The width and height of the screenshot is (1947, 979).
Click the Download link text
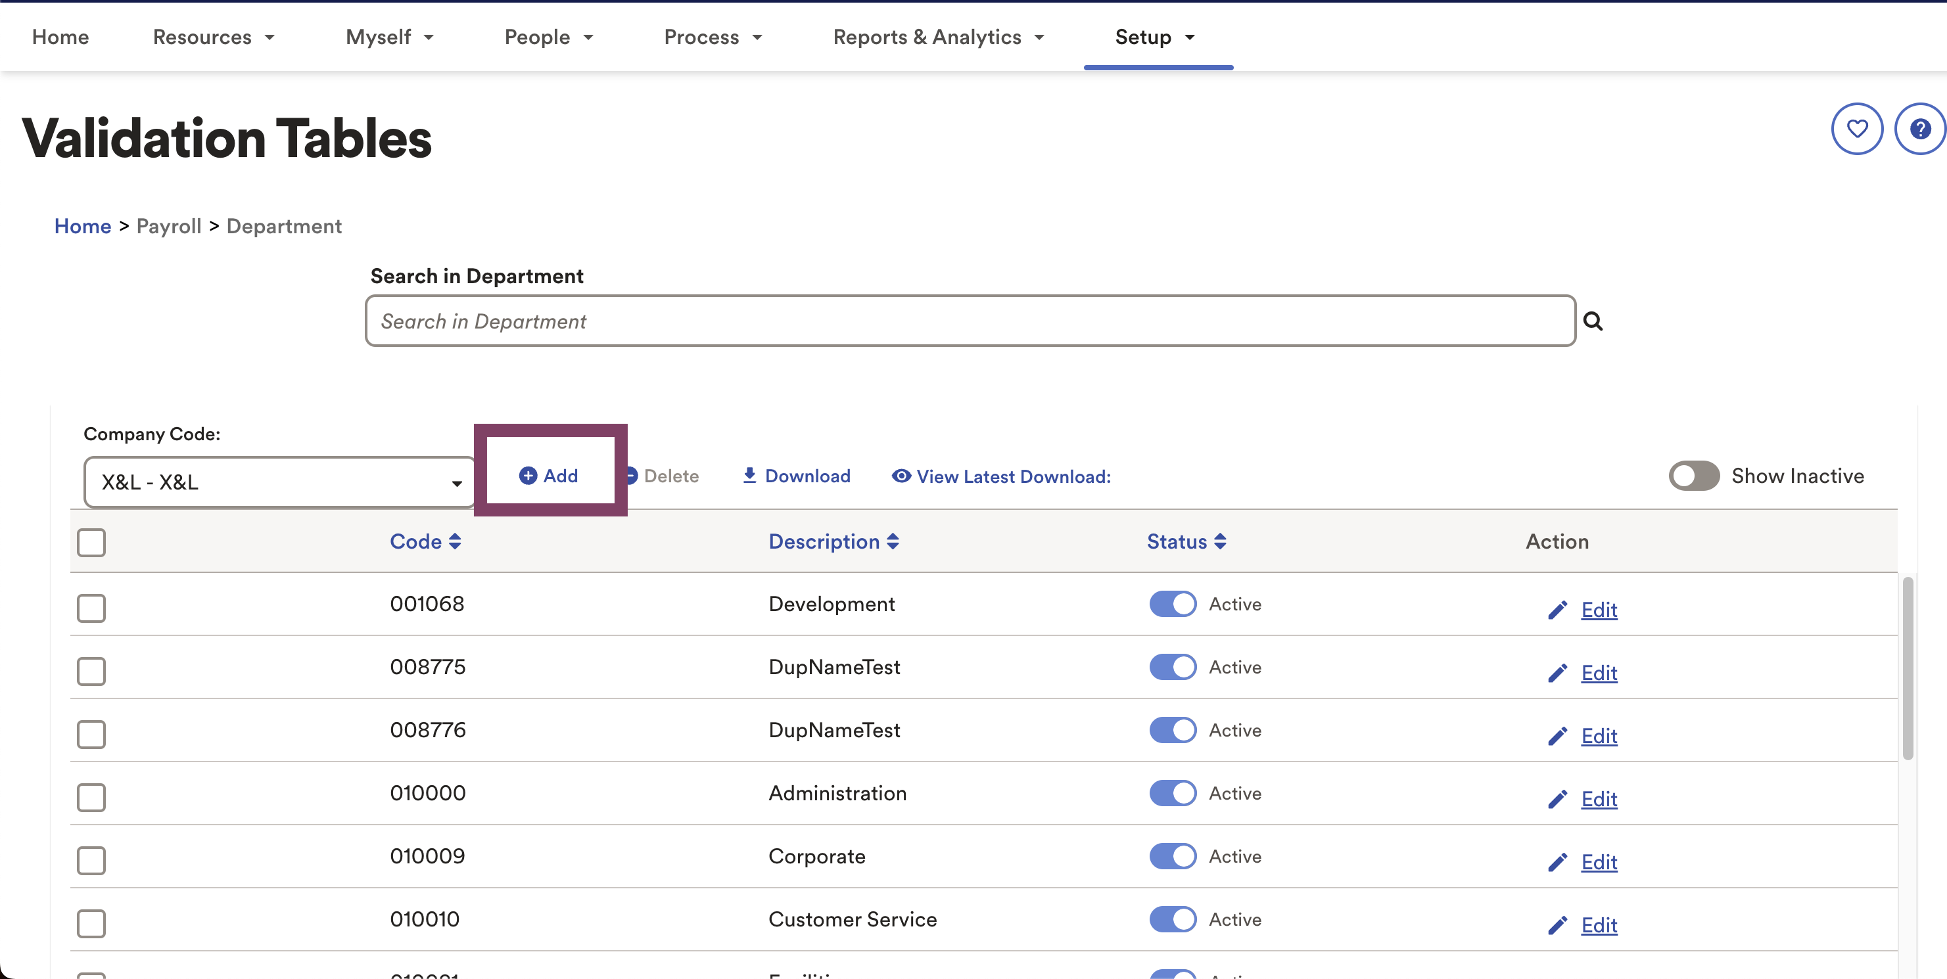[807, 476]
